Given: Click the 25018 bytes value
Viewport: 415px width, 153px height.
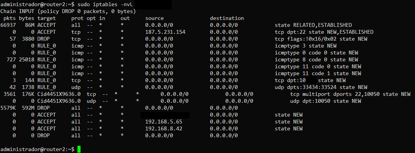Looking at the screenshot, I should (27, 59).
